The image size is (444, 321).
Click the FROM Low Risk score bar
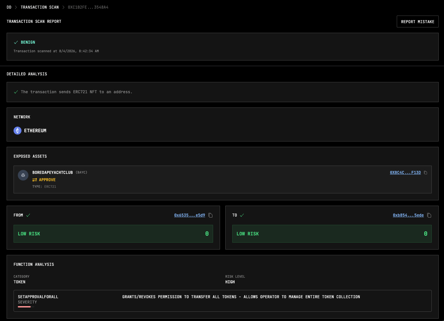coord(113,234)
